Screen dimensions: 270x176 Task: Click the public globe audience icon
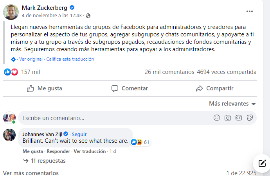coord(88,16)
